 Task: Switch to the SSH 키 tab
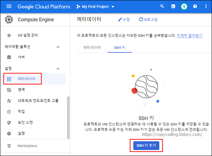point(120,47)
